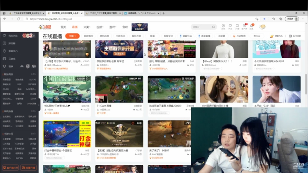Select the 娱乐天地 category chip
The height and width of the screenshot is (173, 308).
click(x=136, y=36)
